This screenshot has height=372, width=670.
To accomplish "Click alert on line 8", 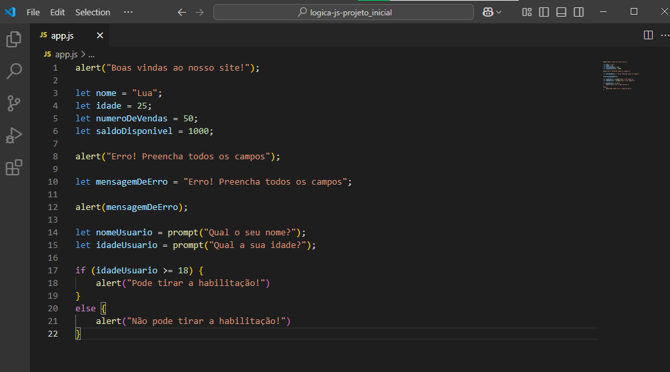I will [88, 156].
